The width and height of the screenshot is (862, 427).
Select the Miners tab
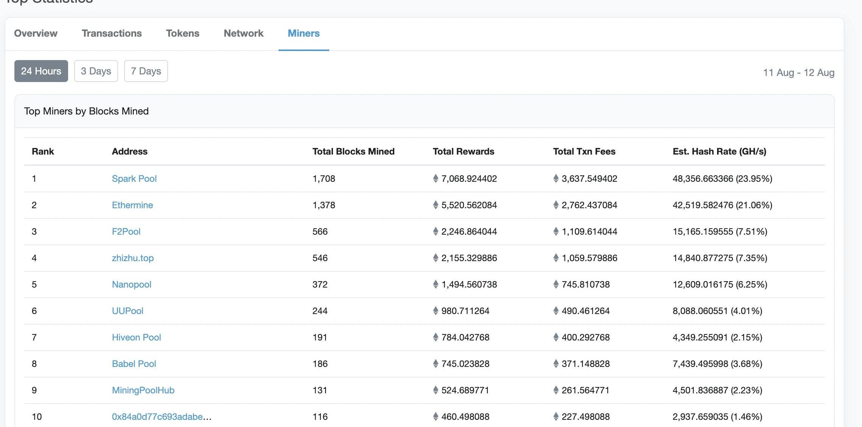(x=303, y=33)
